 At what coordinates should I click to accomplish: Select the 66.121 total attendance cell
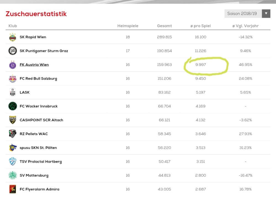coord(164,120)
